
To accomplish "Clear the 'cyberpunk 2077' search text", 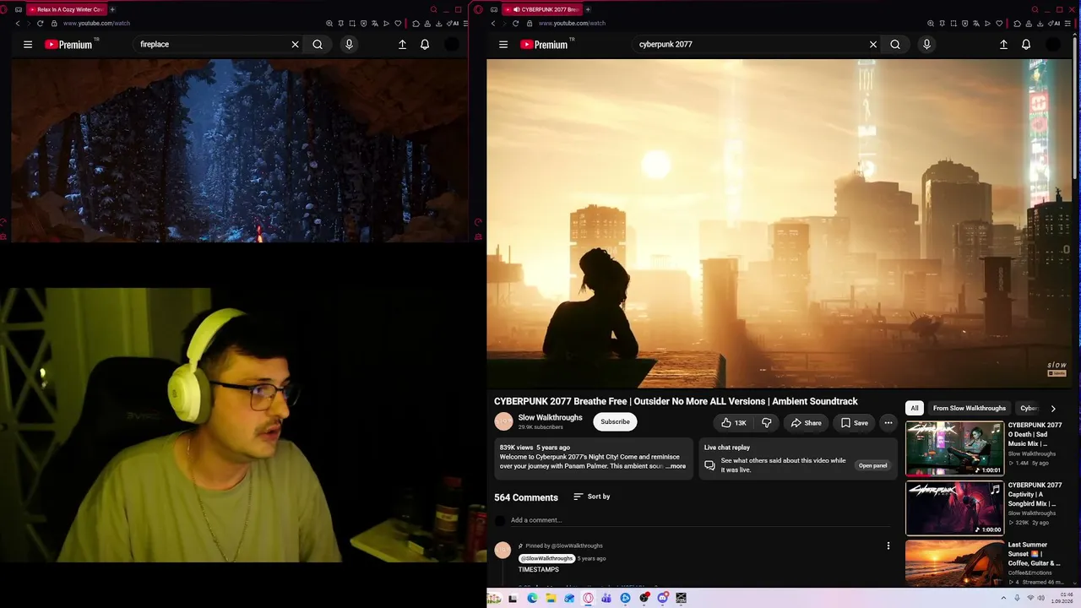I will [873, 45].
